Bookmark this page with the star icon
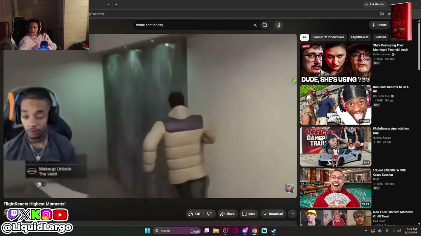The image size is (421, 236). (x=389, y=14)
